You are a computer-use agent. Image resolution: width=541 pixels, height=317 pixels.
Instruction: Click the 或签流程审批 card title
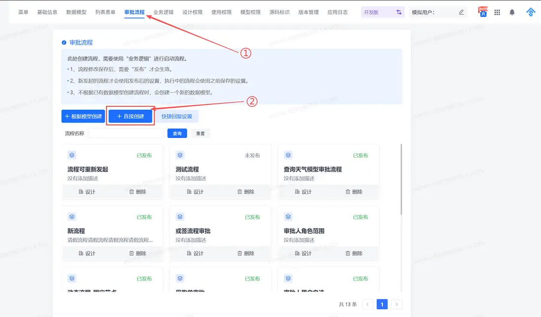tap(193, 231)
